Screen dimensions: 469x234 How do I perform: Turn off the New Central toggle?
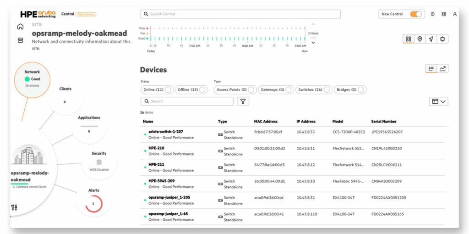[x=416, y=14]
